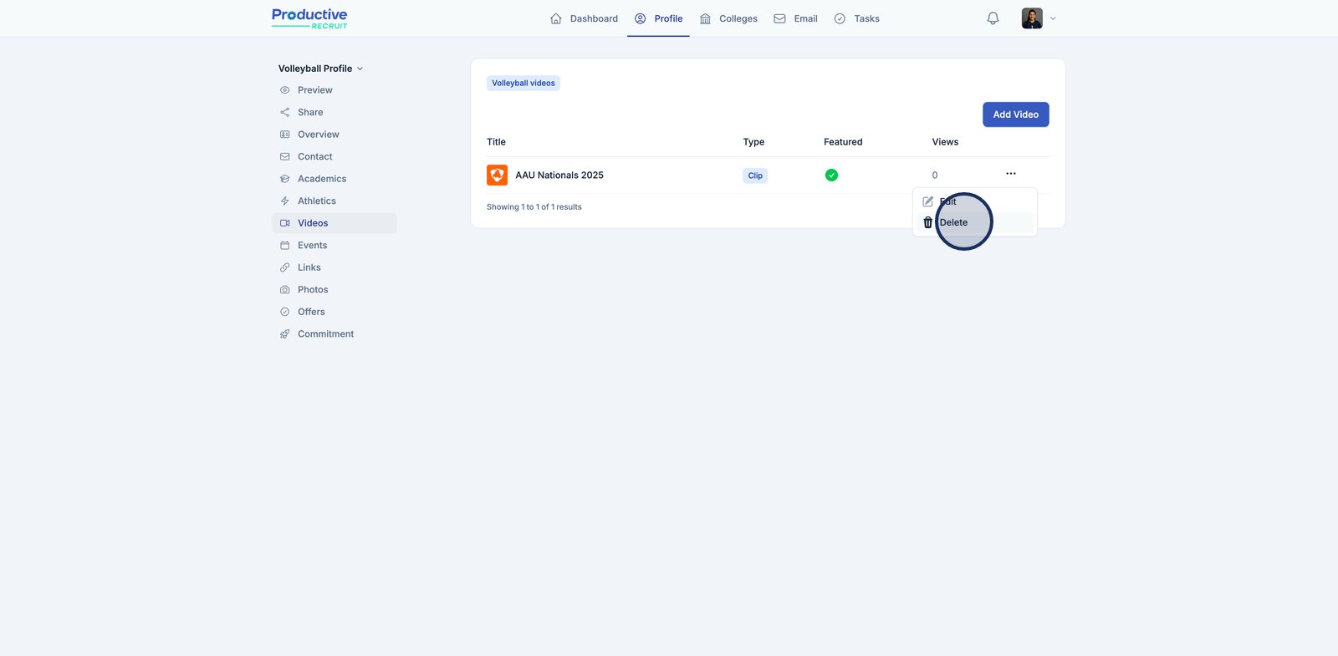This screenshot has height=656, width=1338.
Task: Expand the Volleyball Profile dropdown
Action: [320, 69]
